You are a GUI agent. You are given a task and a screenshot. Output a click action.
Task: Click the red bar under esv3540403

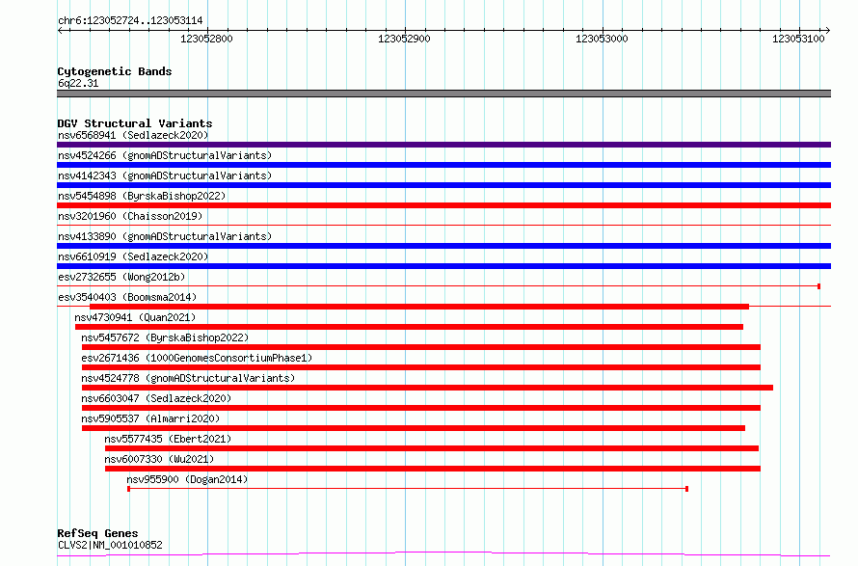[x=419, y=307]
